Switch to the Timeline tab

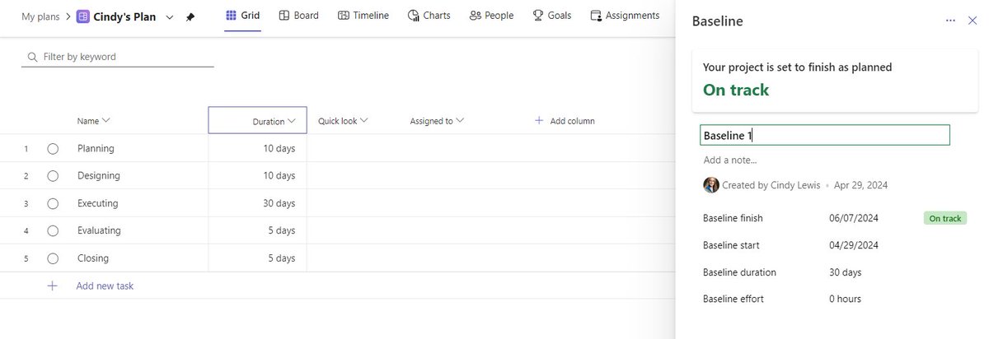[363, 16]
